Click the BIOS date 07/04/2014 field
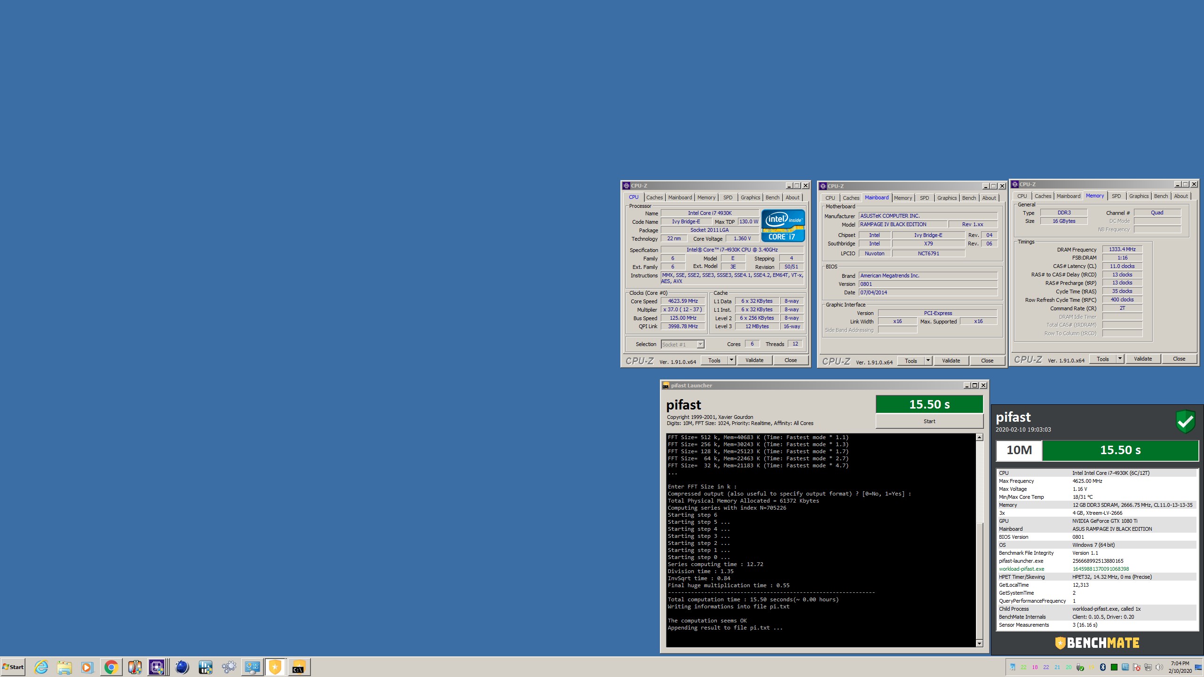Viewport: 1204px width, 677px height. pos(927,292)
